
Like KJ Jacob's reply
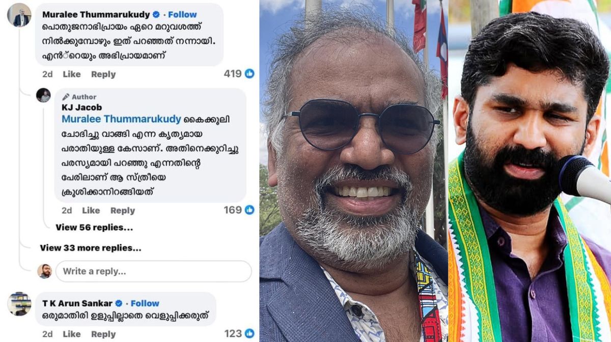coord(91,210)
